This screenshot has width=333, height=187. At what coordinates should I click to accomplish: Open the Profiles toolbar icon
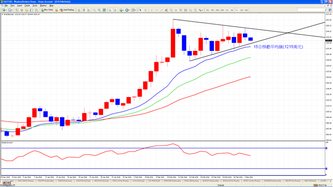click(x=10, y=10)
